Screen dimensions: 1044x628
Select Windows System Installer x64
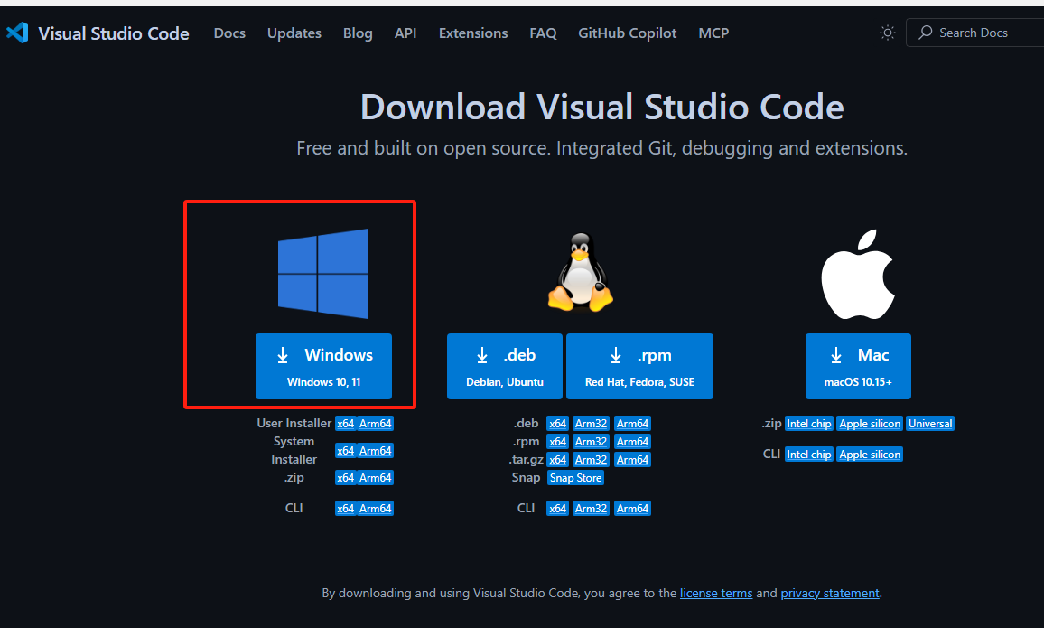tap(346, 451)
